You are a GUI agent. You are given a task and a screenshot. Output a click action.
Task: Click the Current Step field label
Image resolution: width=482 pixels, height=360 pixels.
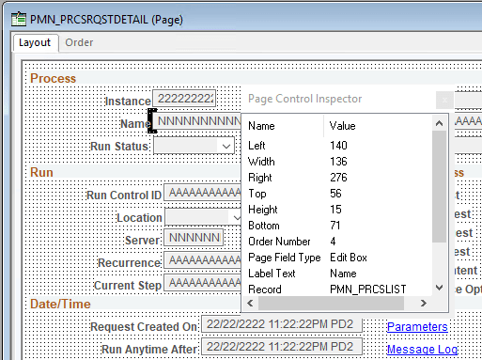click(128, 286)
